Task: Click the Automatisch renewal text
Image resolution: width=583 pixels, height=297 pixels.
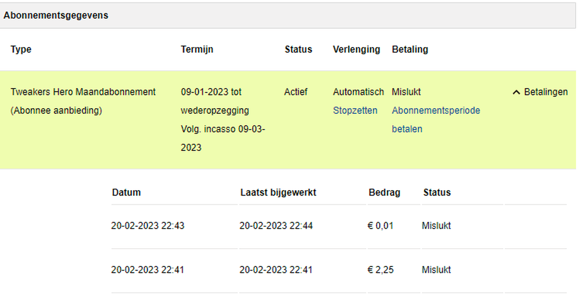Action: [x=358, y=92]
